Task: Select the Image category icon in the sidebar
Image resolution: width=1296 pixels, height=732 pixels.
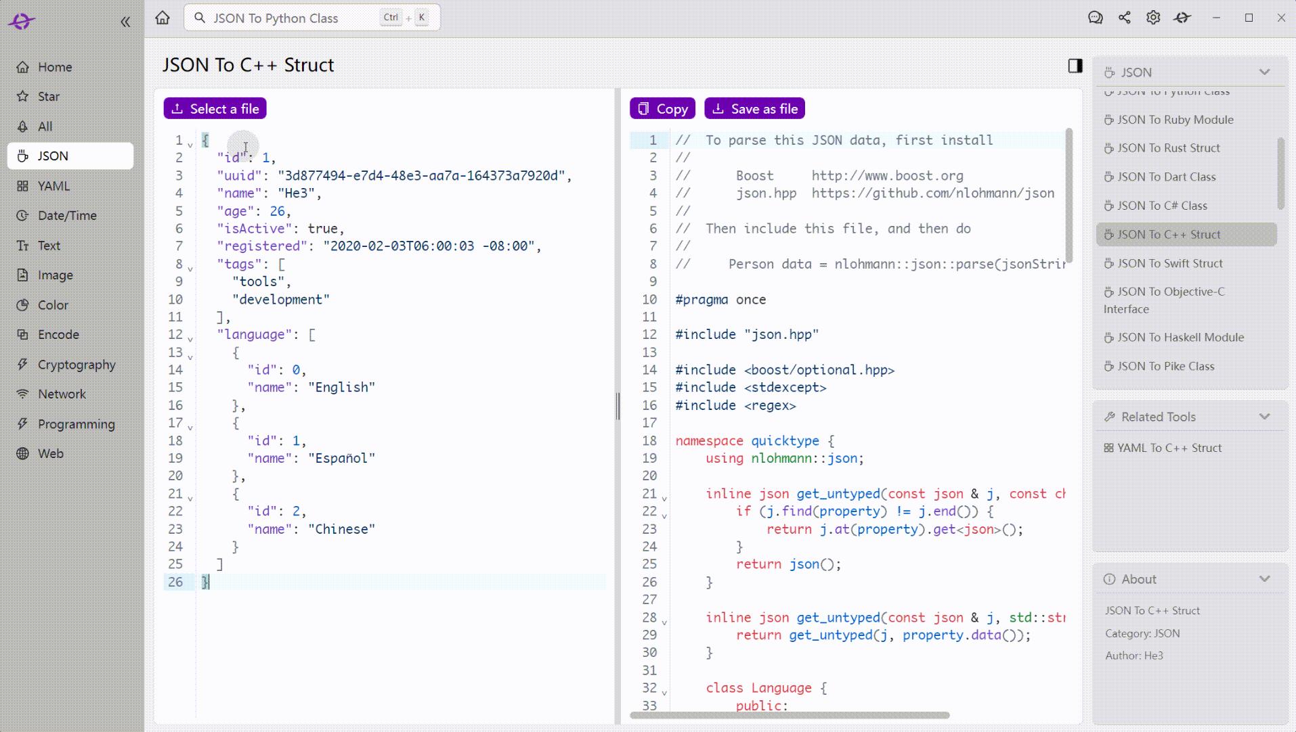Action: tap(22, 275)
